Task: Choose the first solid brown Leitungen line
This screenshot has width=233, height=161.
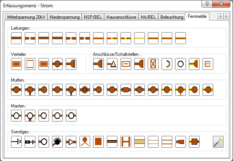Action: click(16, 38)
